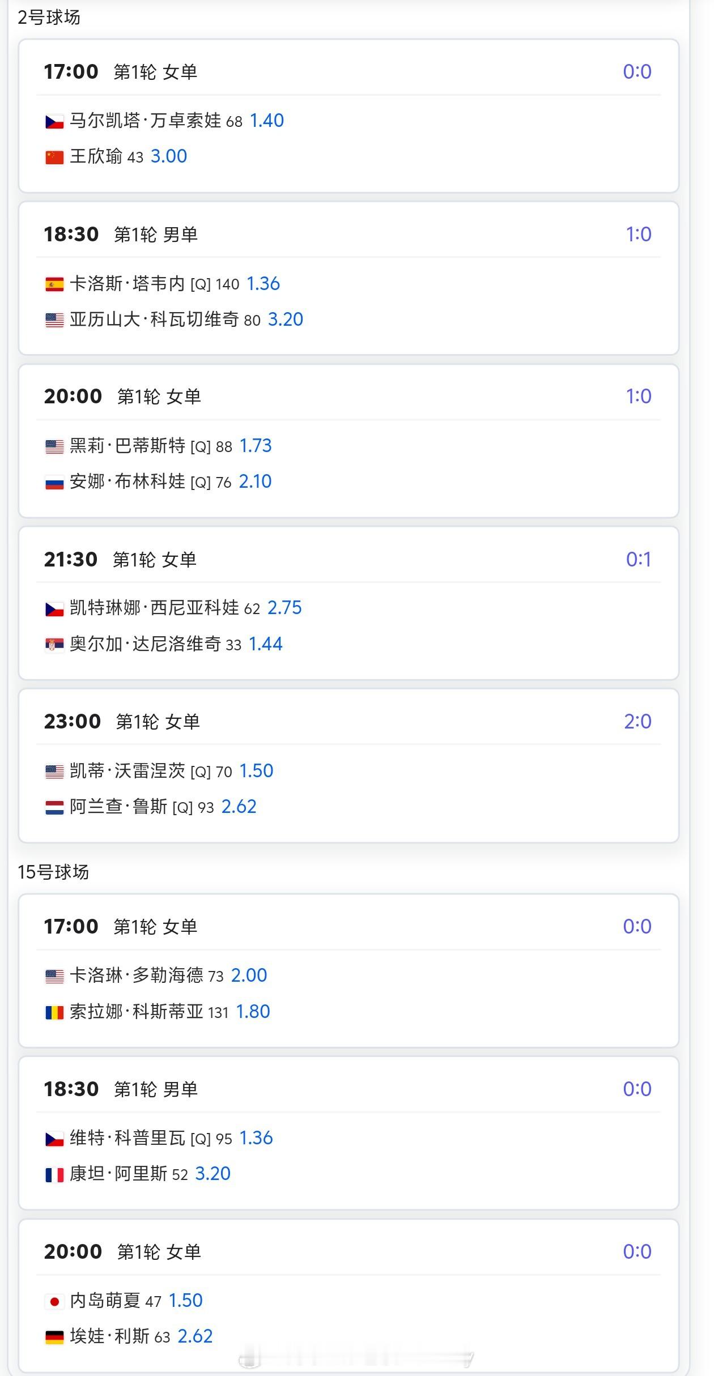Screen dimensions: 714x1376
Task: Click the 2号球场 court heading
Action: [x=49, y=18]
